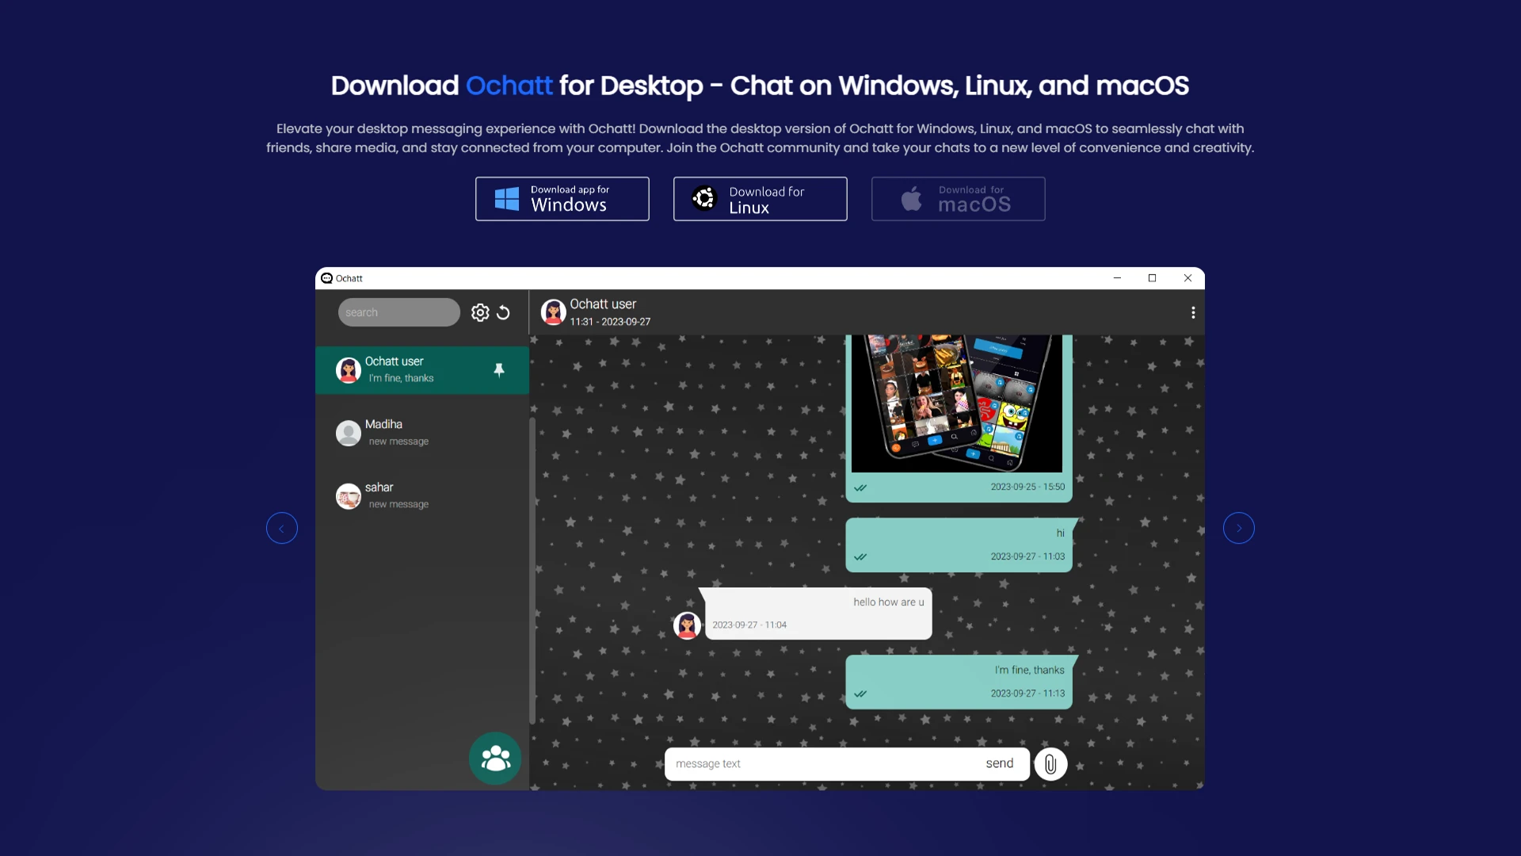The height and width of the screenshot is (856, 1521).
Task: Open the group contacts round button
Action: (495, 759)
